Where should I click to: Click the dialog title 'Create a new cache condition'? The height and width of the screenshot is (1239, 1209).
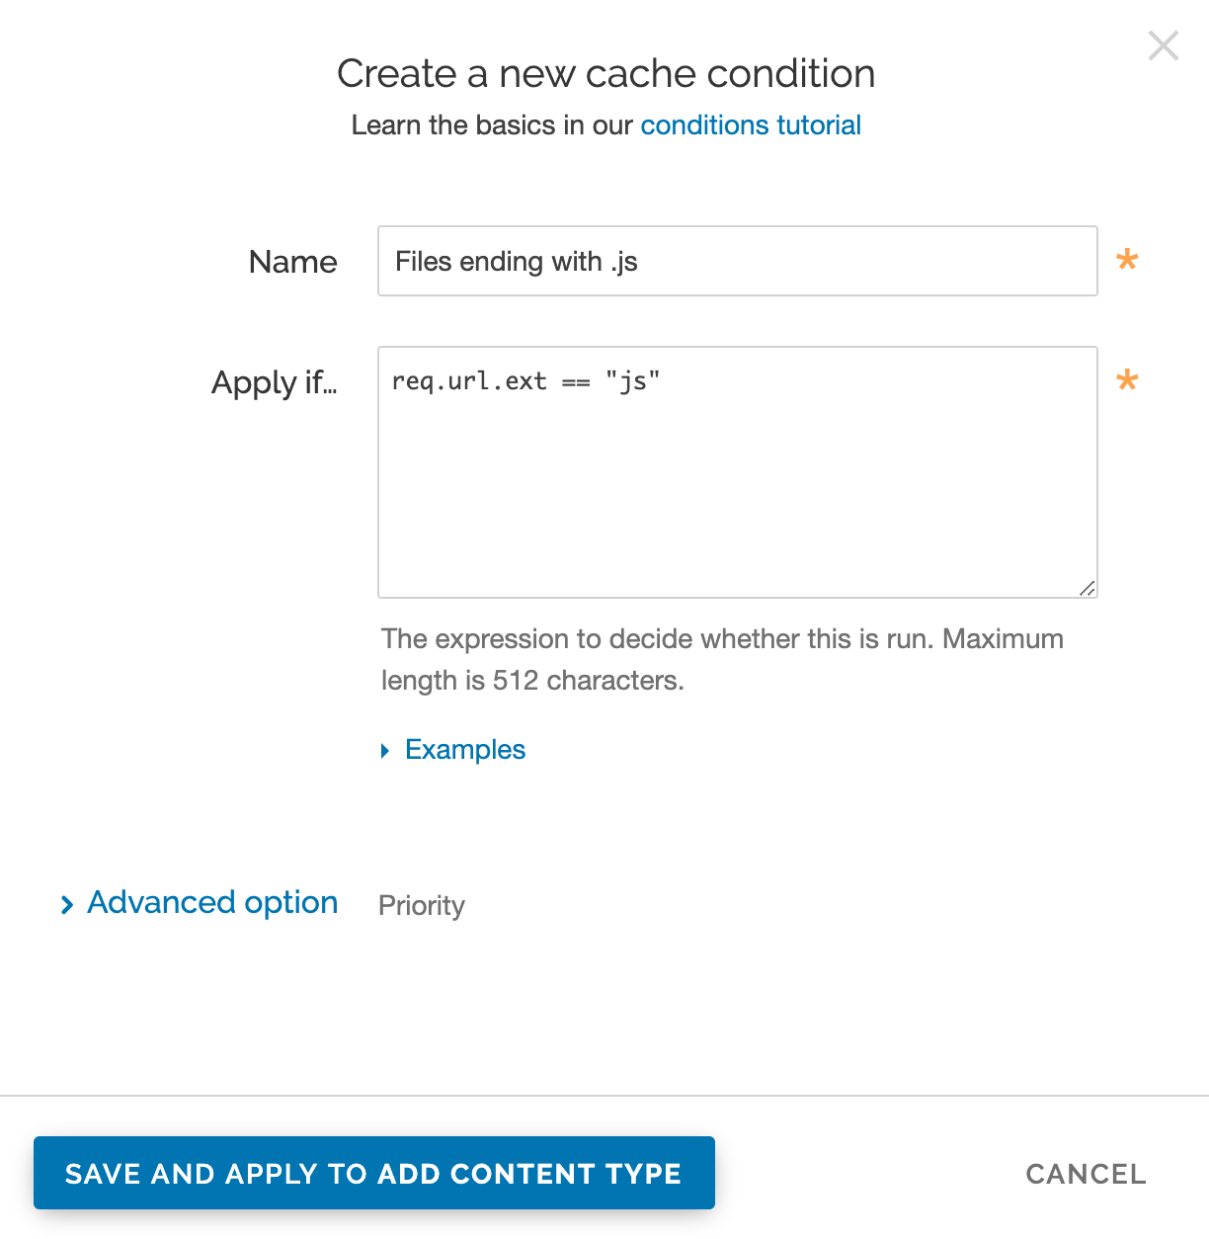click(606, 73)
